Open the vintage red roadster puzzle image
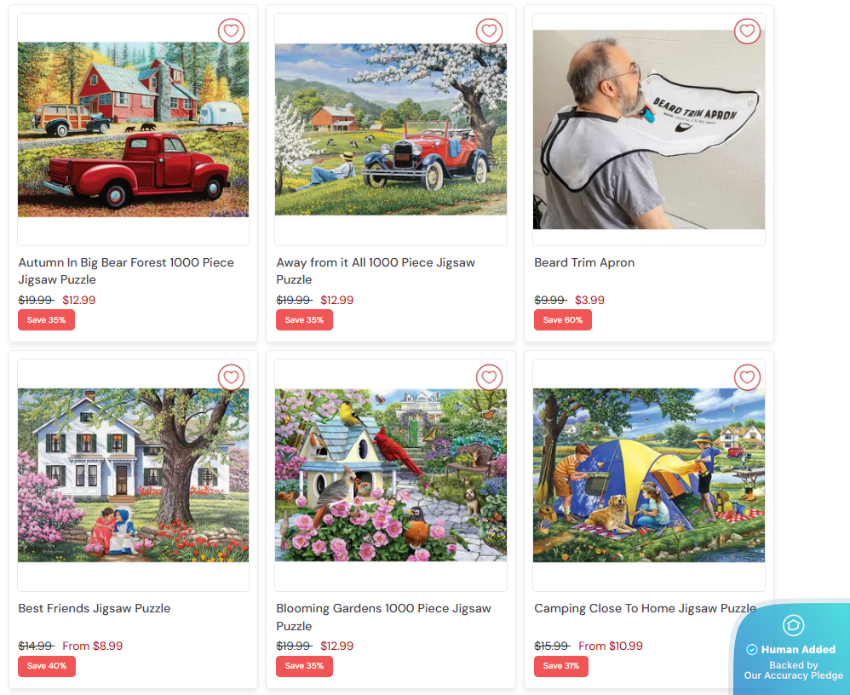 coord(391,129)
